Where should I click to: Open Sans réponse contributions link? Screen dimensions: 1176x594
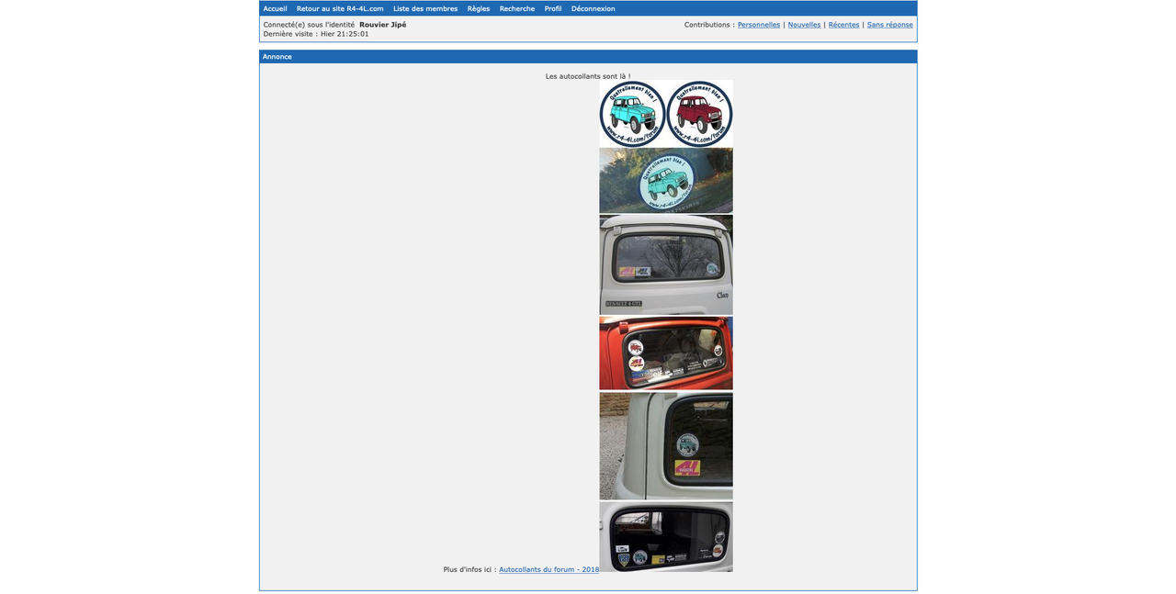890,25
